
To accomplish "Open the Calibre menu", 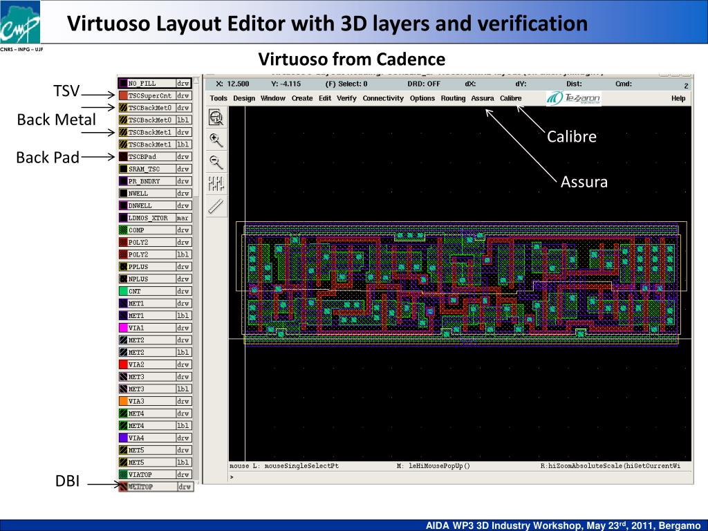I will (510, 99).
